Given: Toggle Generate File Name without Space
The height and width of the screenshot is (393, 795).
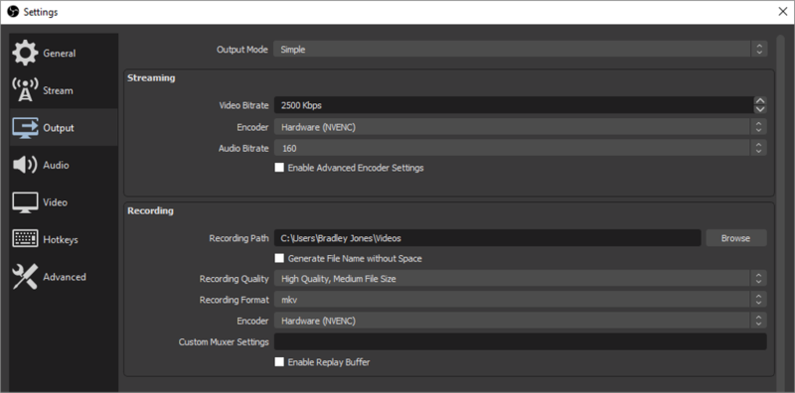Looking at the screenshot, I should click(279, 258).
